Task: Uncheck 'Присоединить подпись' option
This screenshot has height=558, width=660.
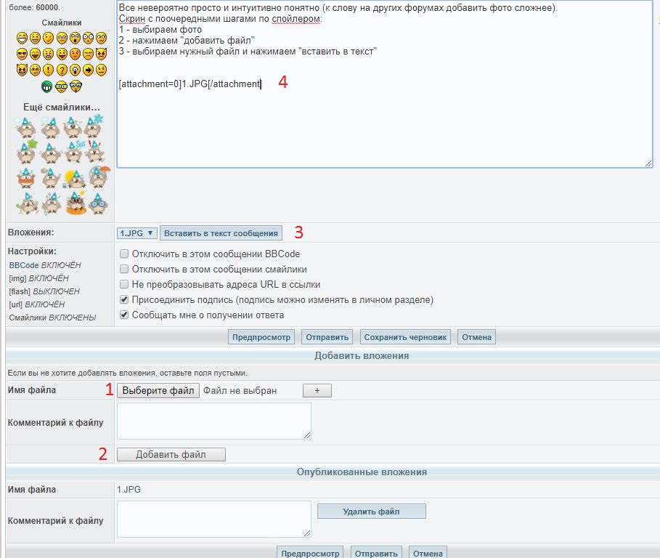Action: point(124,300)
